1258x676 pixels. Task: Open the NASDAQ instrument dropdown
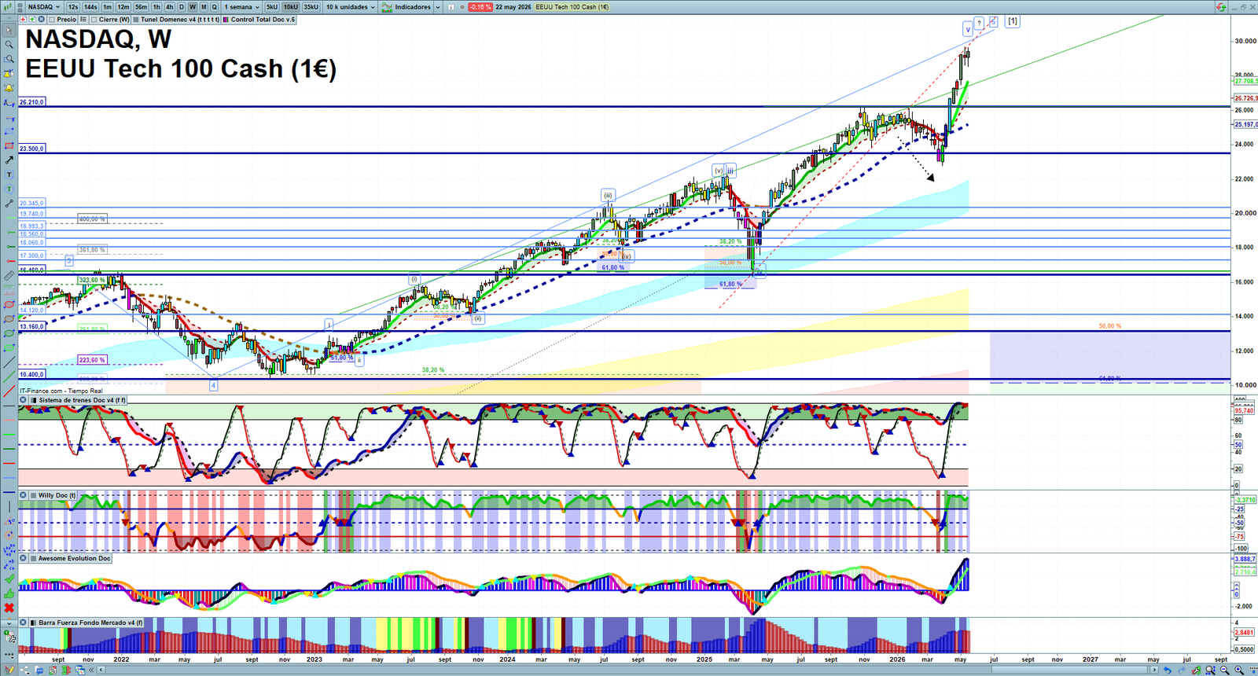[x=43, y=7]
